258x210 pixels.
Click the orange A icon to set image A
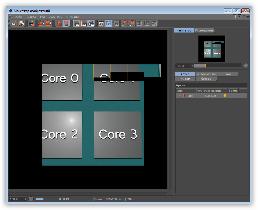124,23
